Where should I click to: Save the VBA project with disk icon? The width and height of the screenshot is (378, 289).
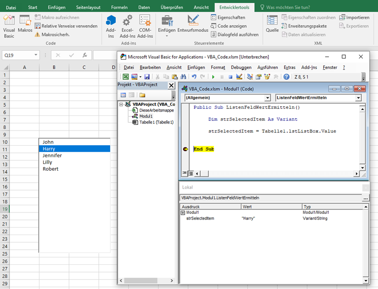pos(147,77)
